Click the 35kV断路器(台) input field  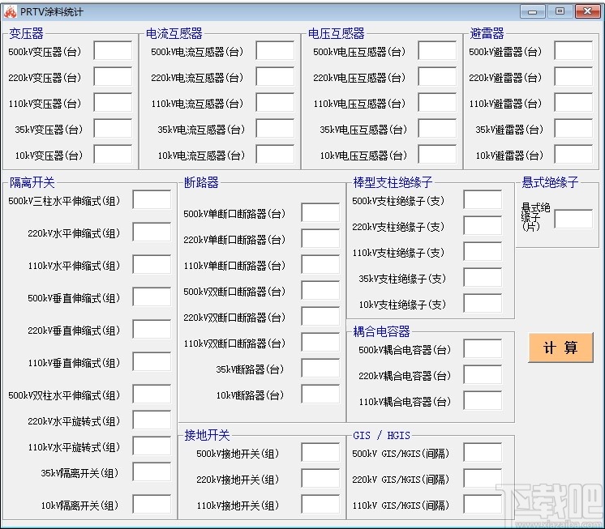pos(320,368)
